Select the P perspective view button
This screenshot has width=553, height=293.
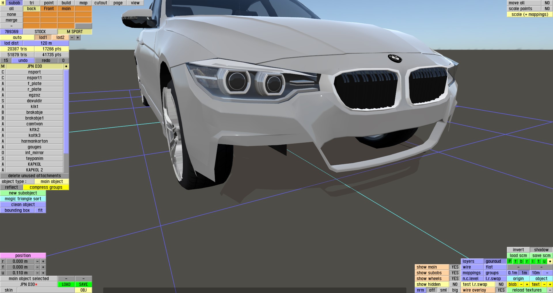tap(510, 261)
